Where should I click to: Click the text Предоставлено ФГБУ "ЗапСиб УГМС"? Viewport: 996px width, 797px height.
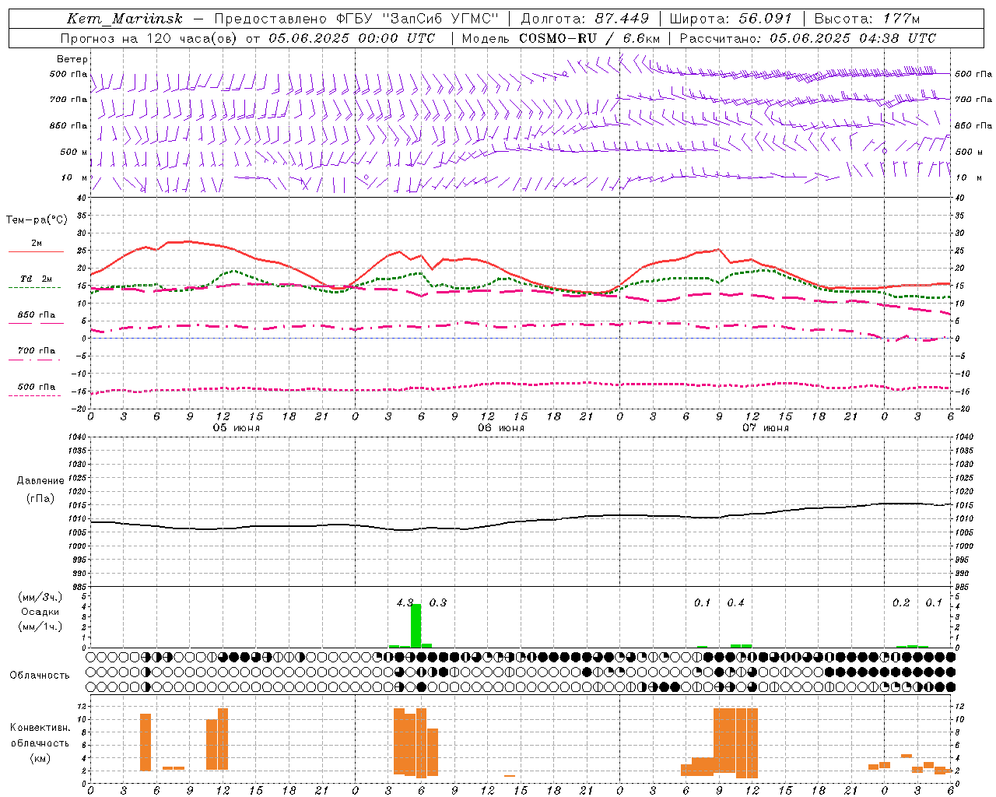tap(356, 19)
